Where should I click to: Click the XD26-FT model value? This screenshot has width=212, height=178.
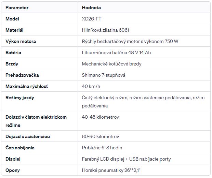point(92,19)
